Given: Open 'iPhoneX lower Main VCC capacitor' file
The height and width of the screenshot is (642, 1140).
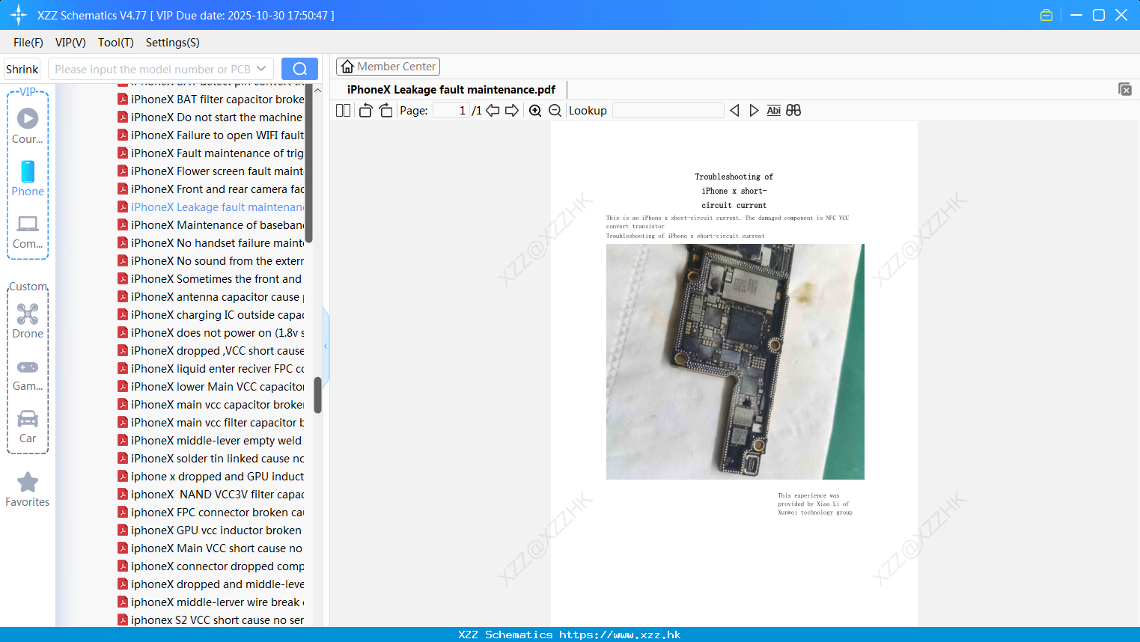Looking at the screenshot, I should (x=211, y=386).
